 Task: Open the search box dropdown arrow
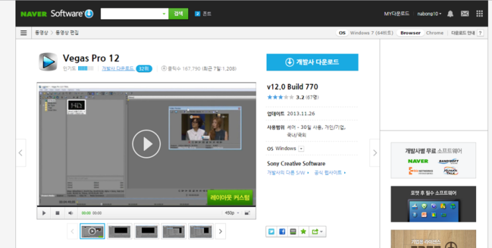pos(164,14)
